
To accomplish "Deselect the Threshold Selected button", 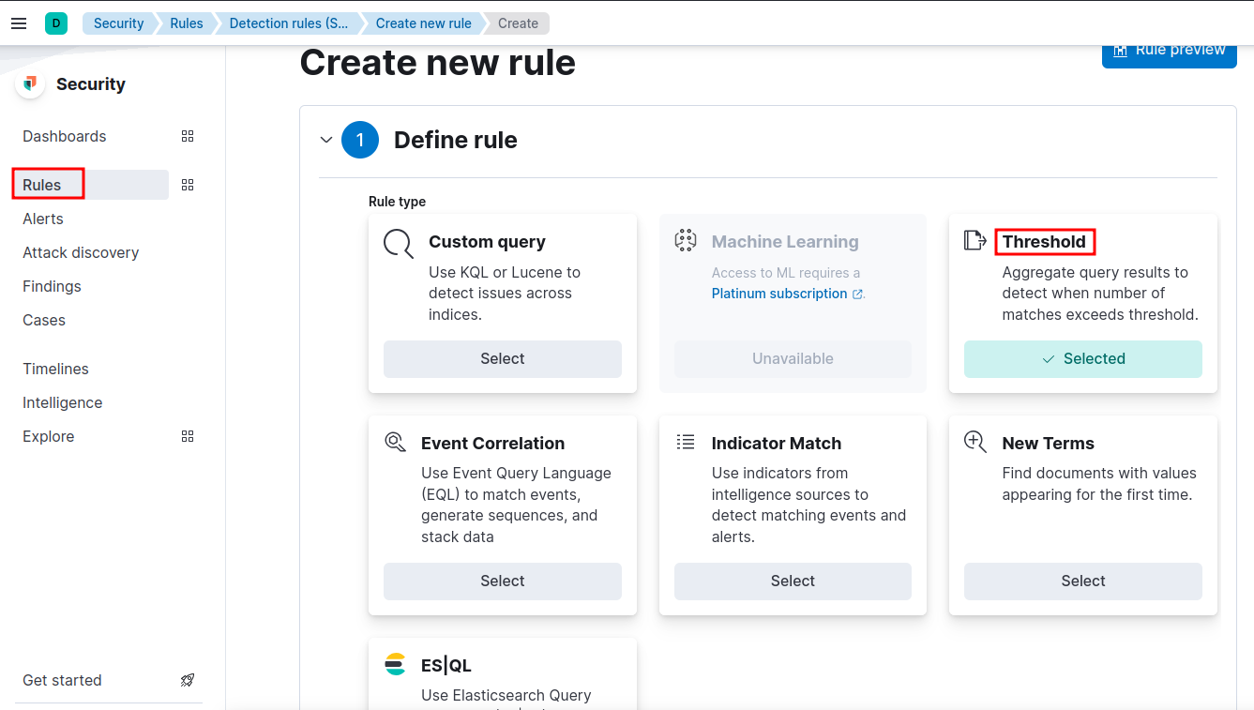I will tap(1082, 358).
